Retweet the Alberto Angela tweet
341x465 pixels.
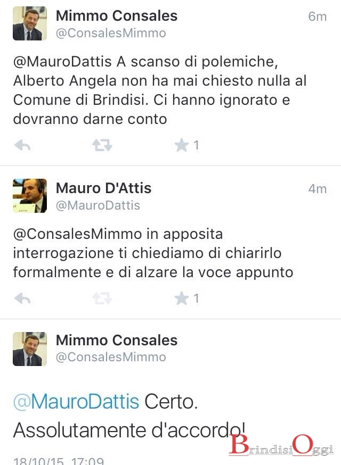(102, 145)
